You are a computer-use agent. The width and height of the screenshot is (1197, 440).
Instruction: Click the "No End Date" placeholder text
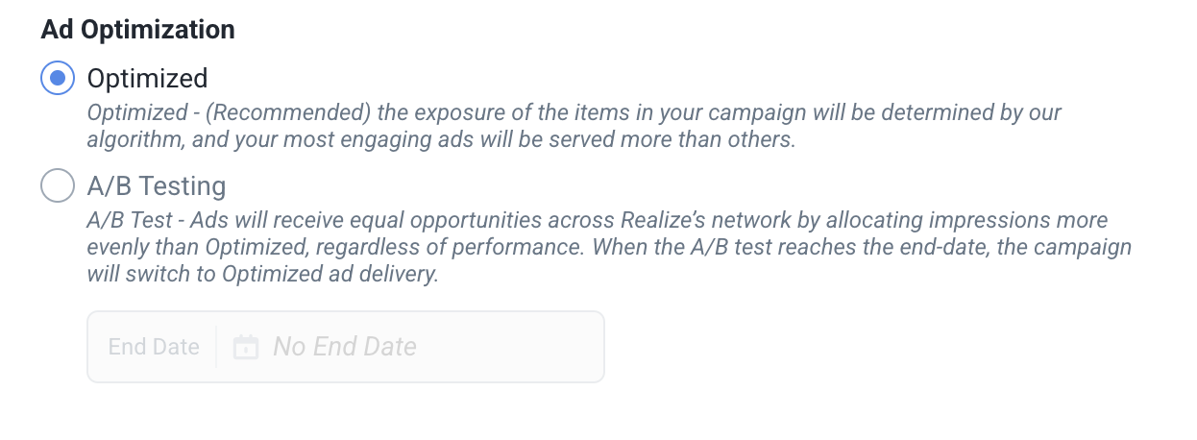[345, 347]
